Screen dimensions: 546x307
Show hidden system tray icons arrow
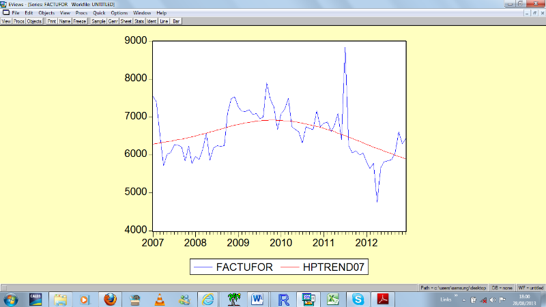464,300
